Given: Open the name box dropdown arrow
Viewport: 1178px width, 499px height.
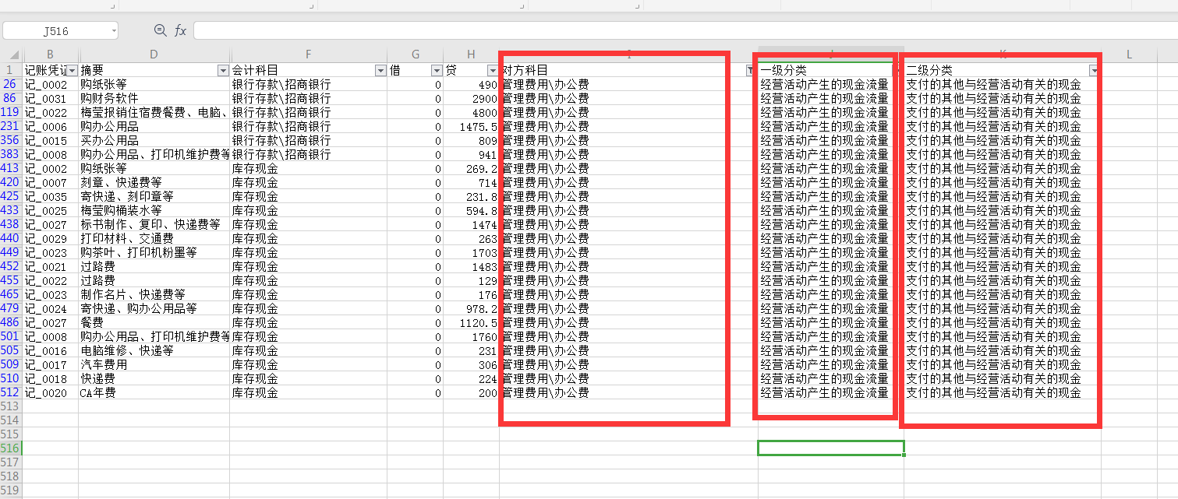Looking at the screenshot, I should click(114, 31).
